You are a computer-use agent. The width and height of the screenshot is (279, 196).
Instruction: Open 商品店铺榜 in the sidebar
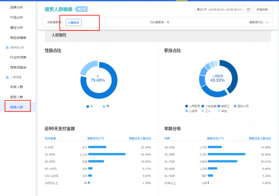click(x=18, y=38)
